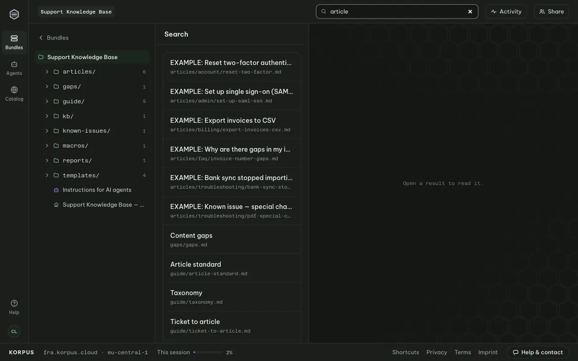Viewport: 578px width, 361px height.
Task: Open the CL user avatar menu
Action: point(14,331)
